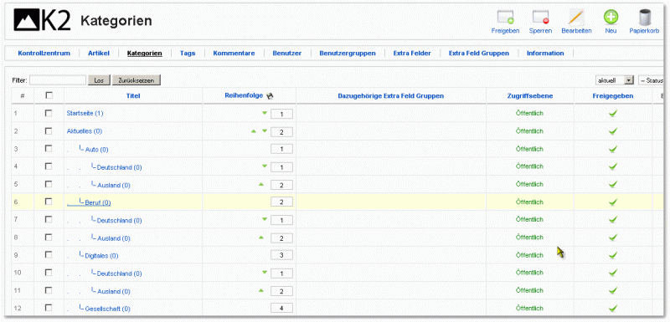Move row 10 Deutschland down
The width and height of the screenshot is (670, 322).
click(x=264, y=272)
